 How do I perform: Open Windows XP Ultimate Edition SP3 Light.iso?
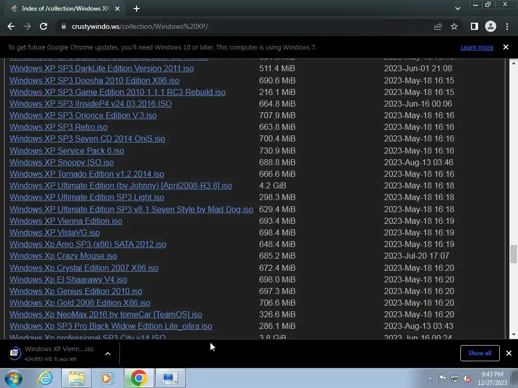87,197
